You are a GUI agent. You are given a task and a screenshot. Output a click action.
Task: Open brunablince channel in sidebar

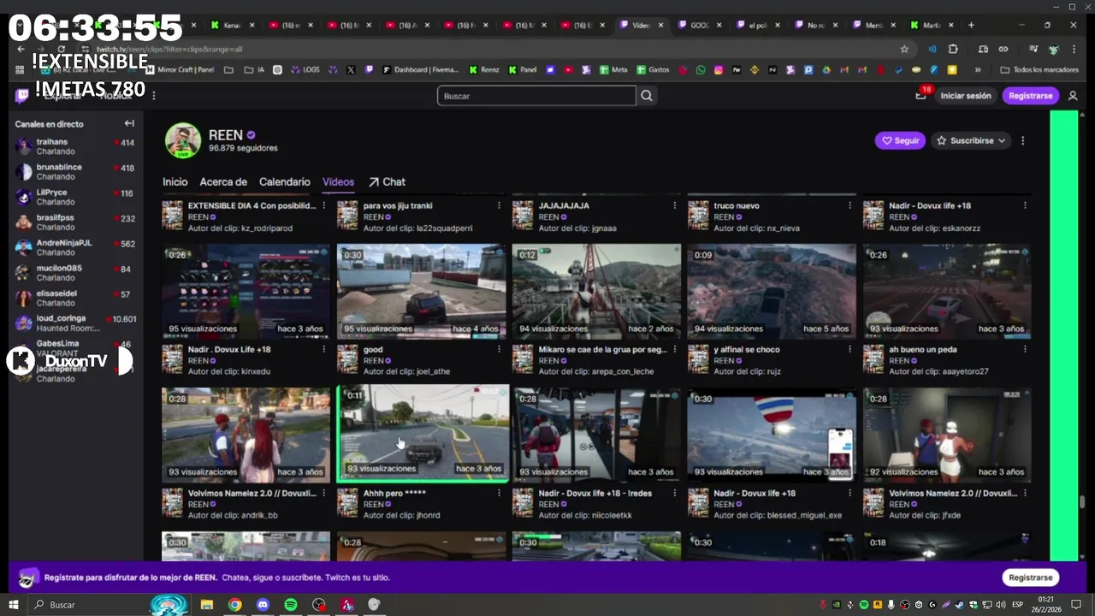point(74,172)
